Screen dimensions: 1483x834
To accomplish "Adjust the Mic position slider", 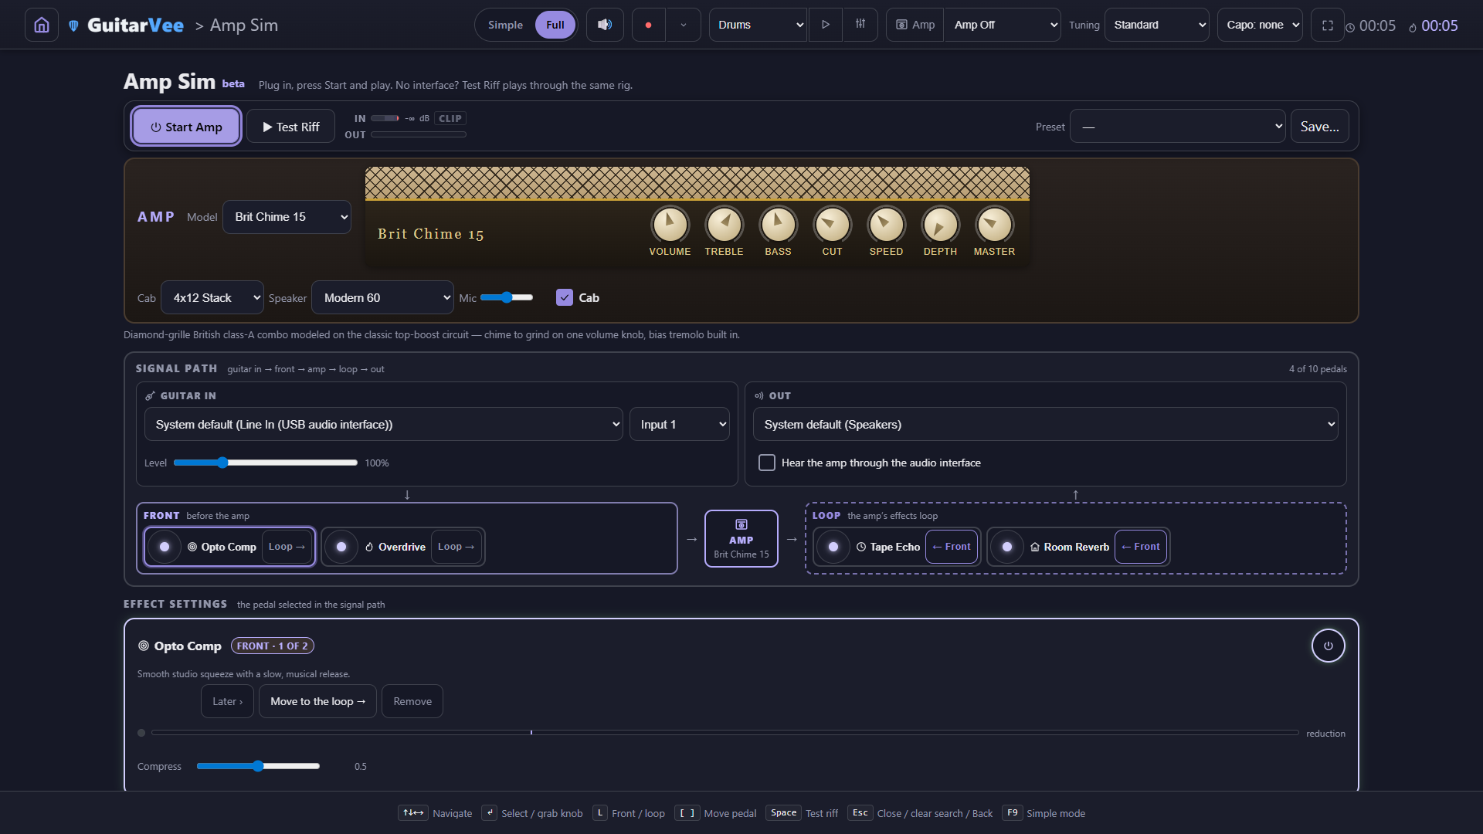I will click(507, 297).
